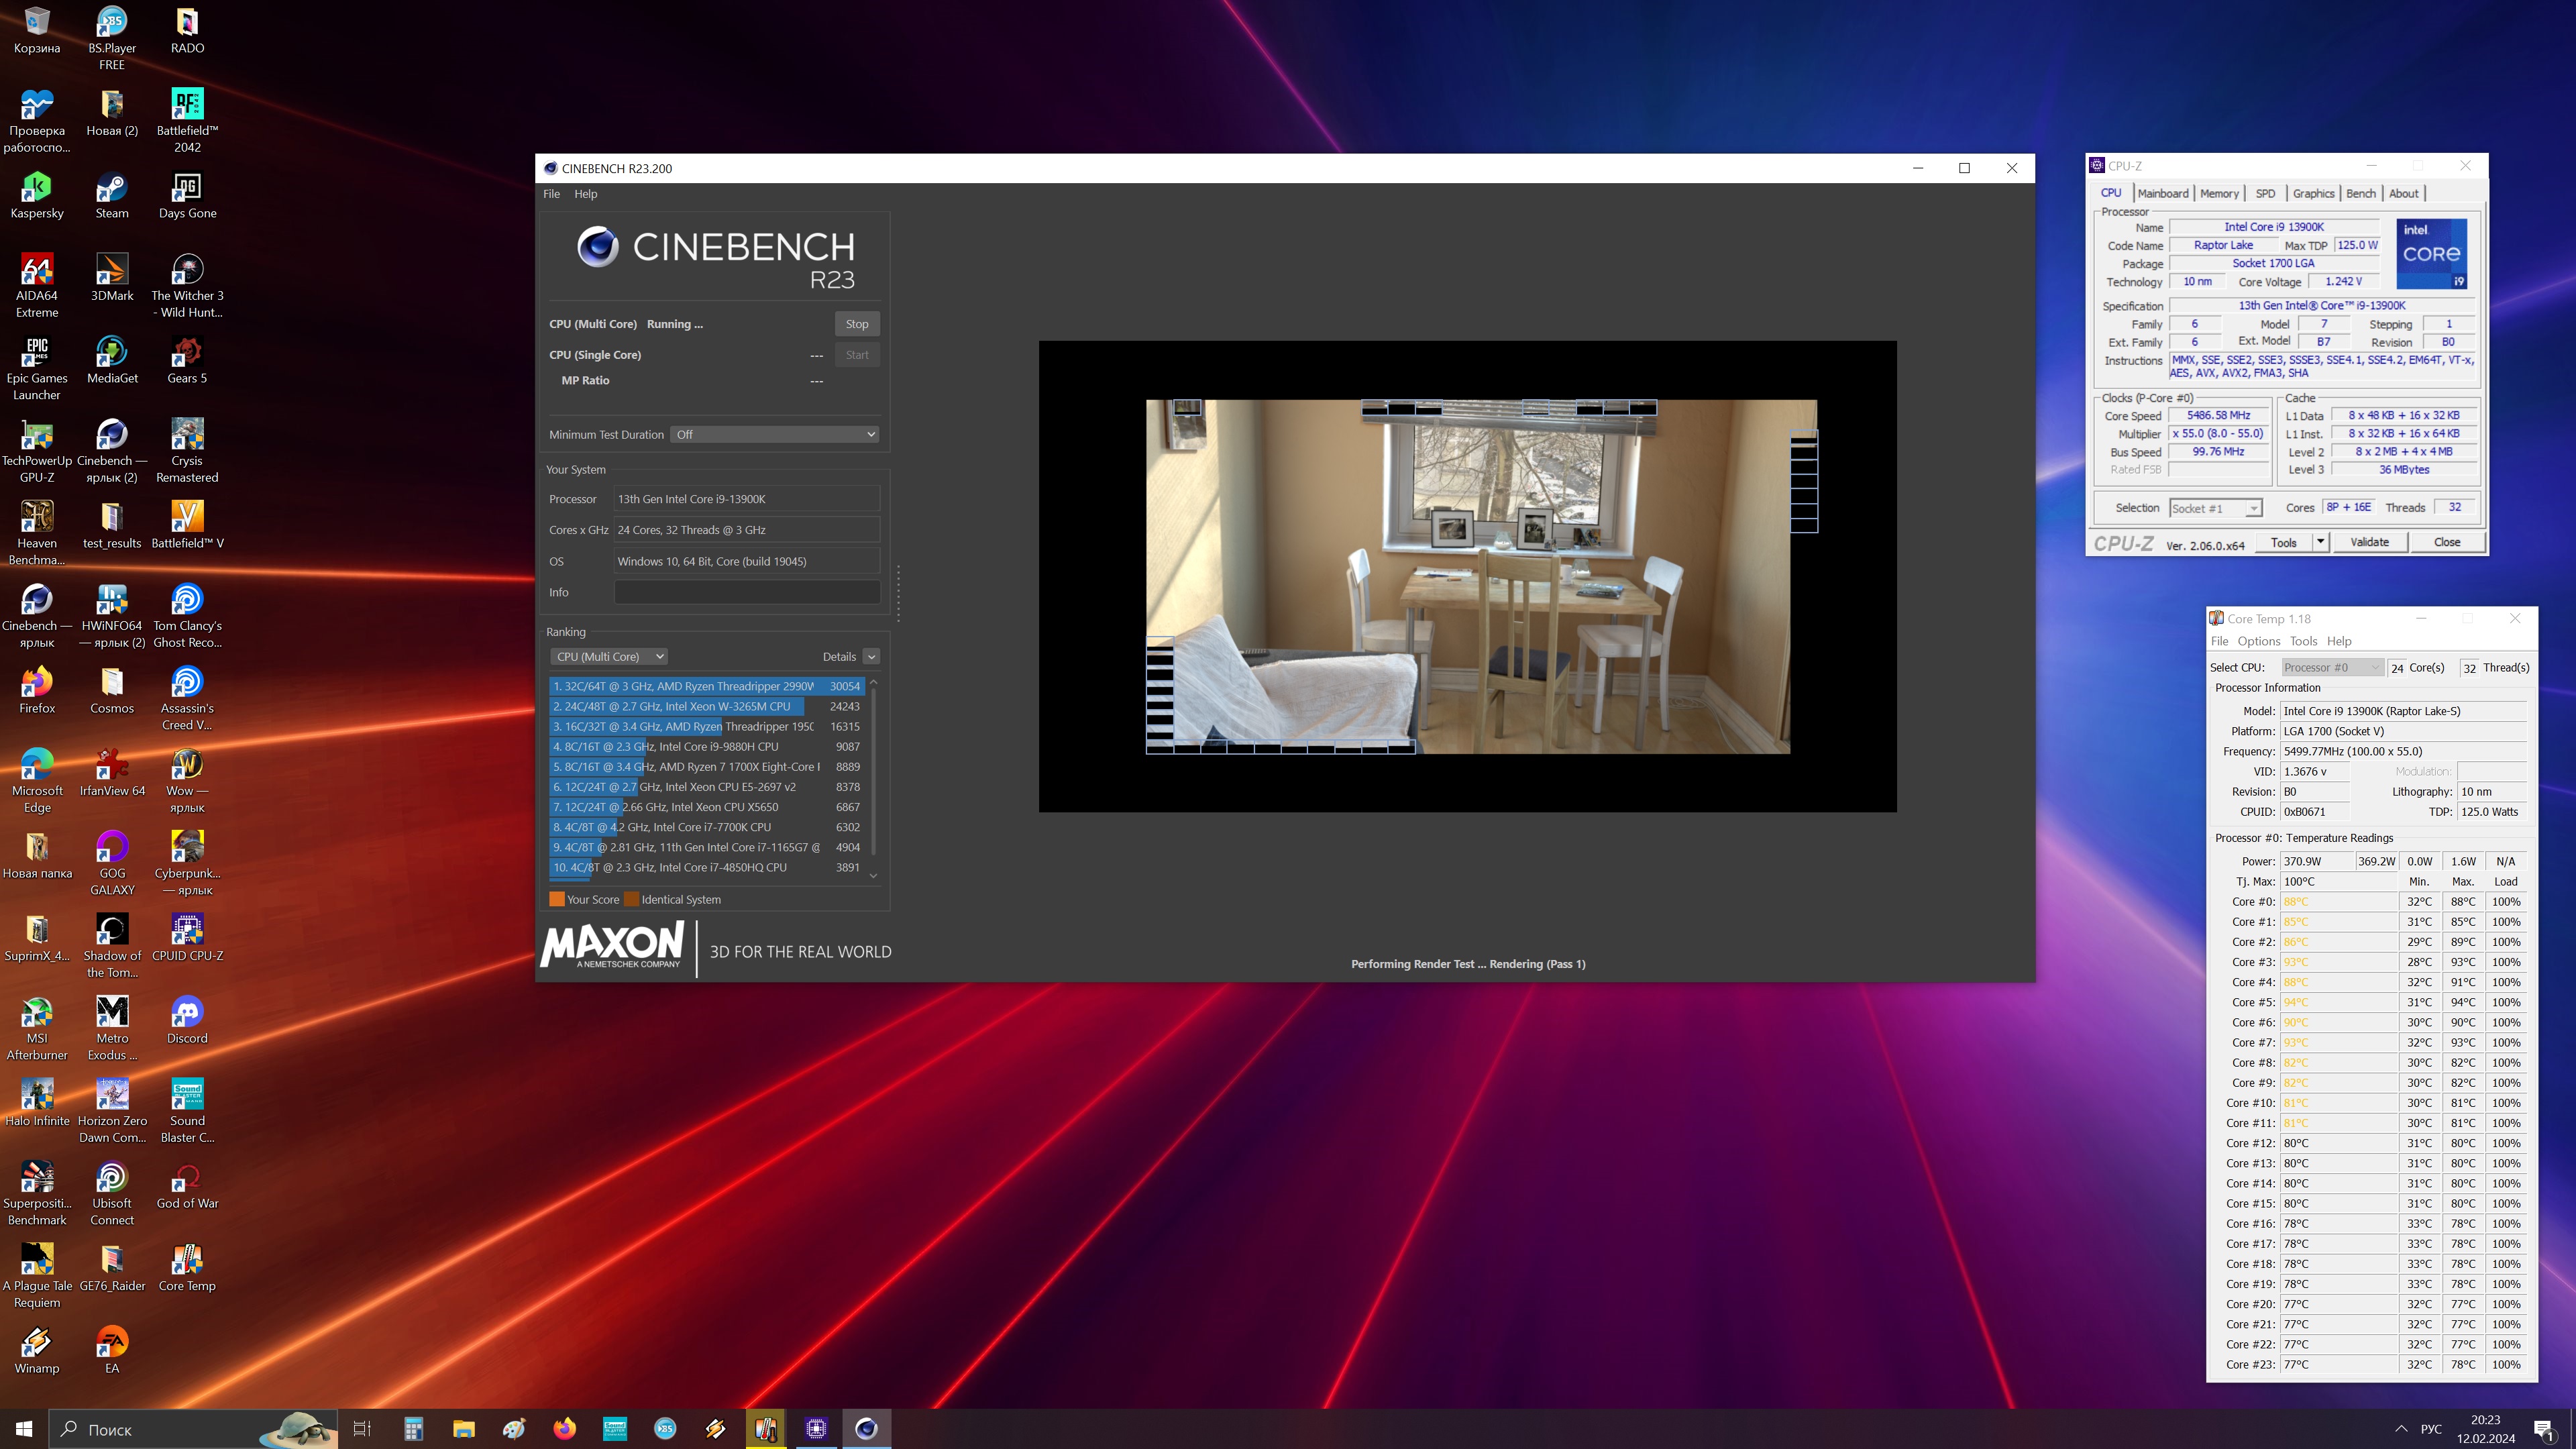Stop the running multi-core test
Screen dimensions: 2576x1449
pyautogui.click(x=856, y=324)
